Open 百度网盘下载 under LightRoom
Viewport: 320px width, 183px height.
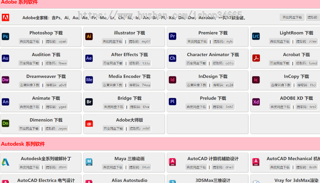pos(280,42)
